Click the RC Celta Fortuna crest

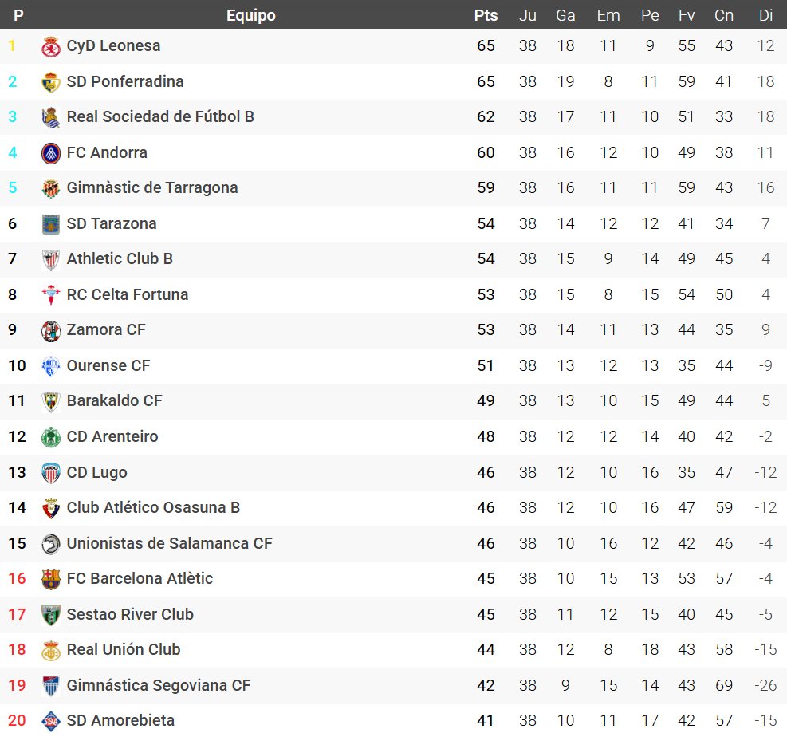coord(51,295)
